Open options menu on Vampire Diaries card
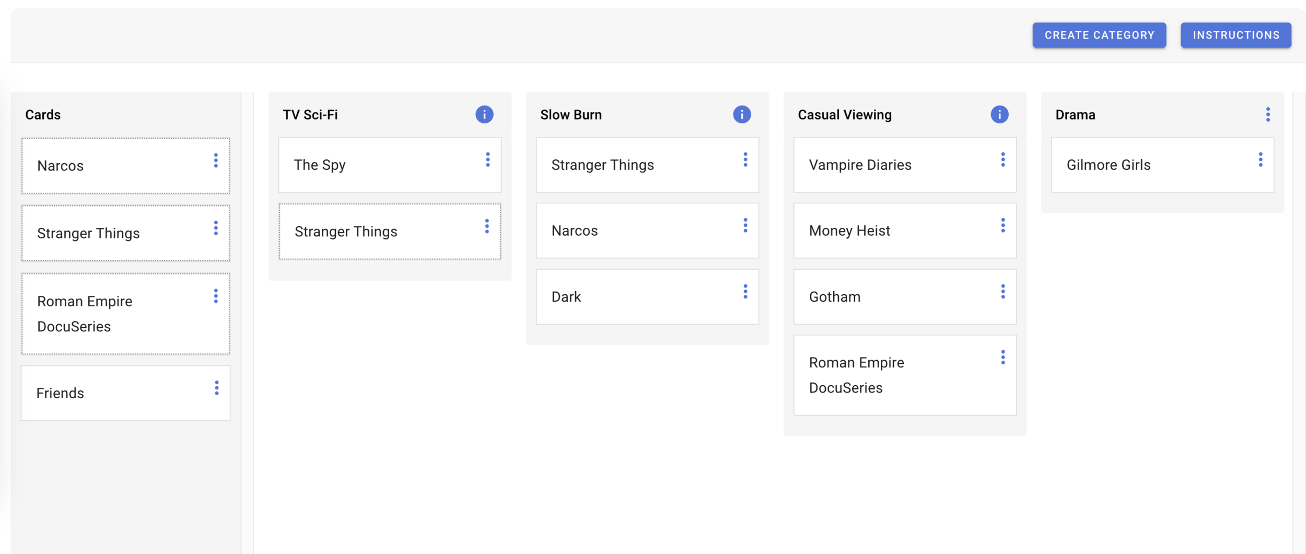1306x554 pixels. (1003, 159)
